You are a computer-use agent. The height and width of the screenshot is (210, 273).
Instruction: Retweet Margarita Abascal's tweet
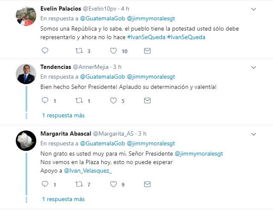79,184
